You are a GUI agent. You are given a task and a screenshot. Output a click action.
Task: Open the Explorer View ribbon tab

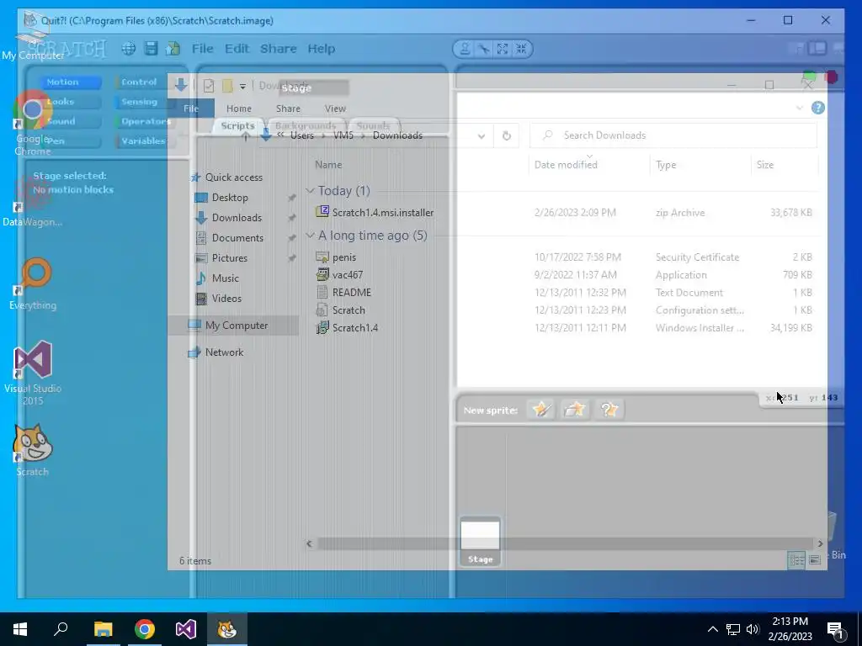pos(335,109)
